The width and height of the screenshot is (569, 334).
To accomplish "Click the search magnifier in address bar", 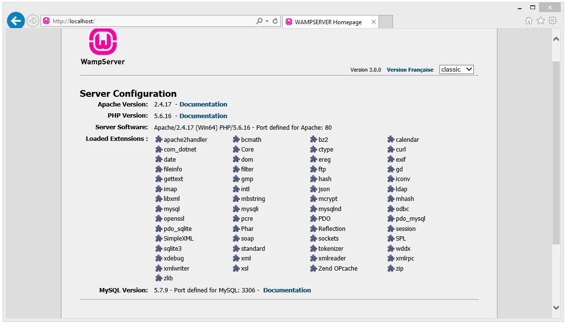I will [259, 21].
